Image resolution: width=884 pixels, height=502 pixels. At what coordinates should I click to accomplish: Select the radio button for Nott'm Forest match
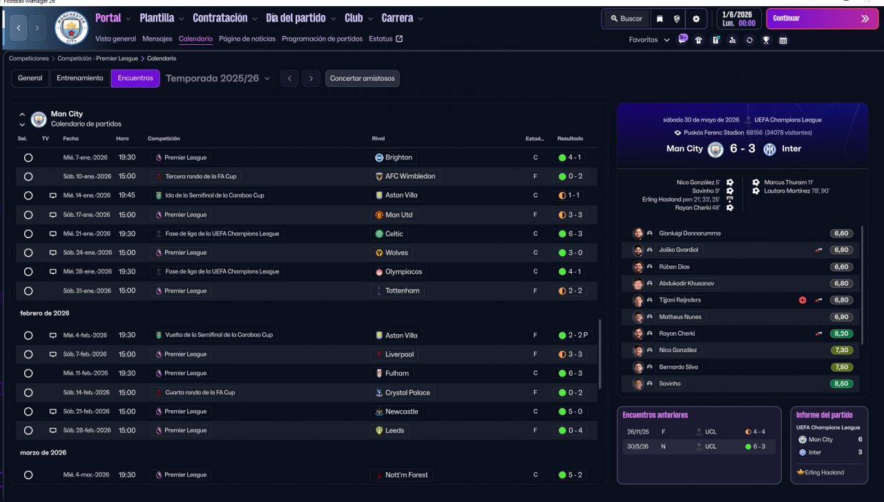(x=28, y=475)
